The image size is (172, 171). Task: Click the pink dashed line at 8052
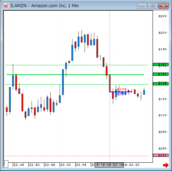click(77, 156)
